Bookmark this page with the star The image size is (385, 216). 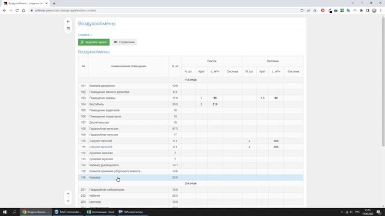pyautogui.click(x=315, y=11)
